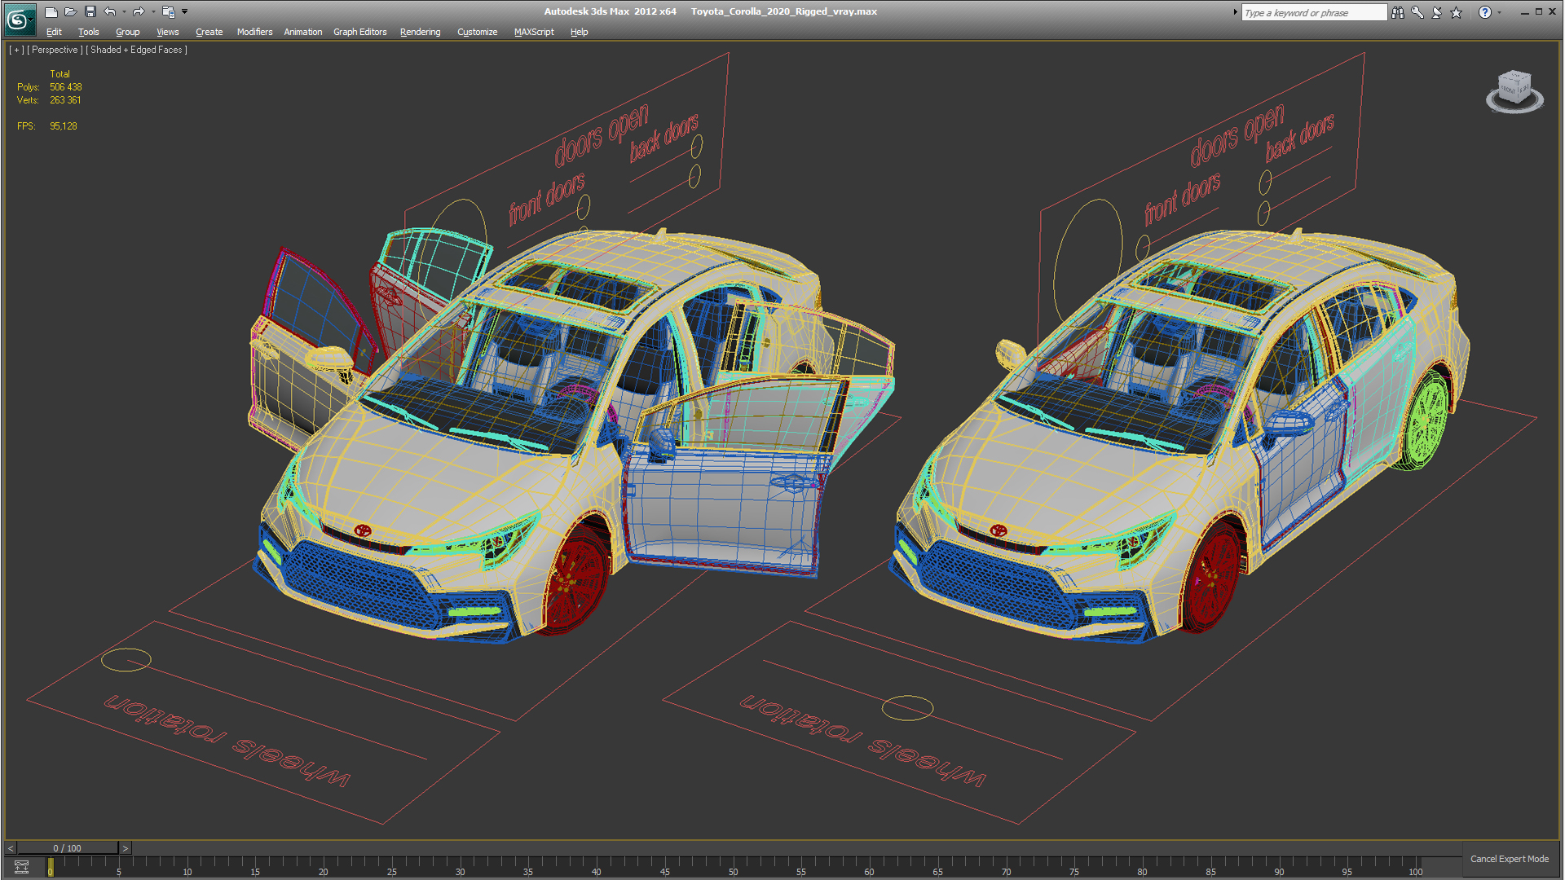The width and height of the screenshot is (1565, 880).
Task: Click the Project Folder icon in toolbar
Action: point(168,12)
